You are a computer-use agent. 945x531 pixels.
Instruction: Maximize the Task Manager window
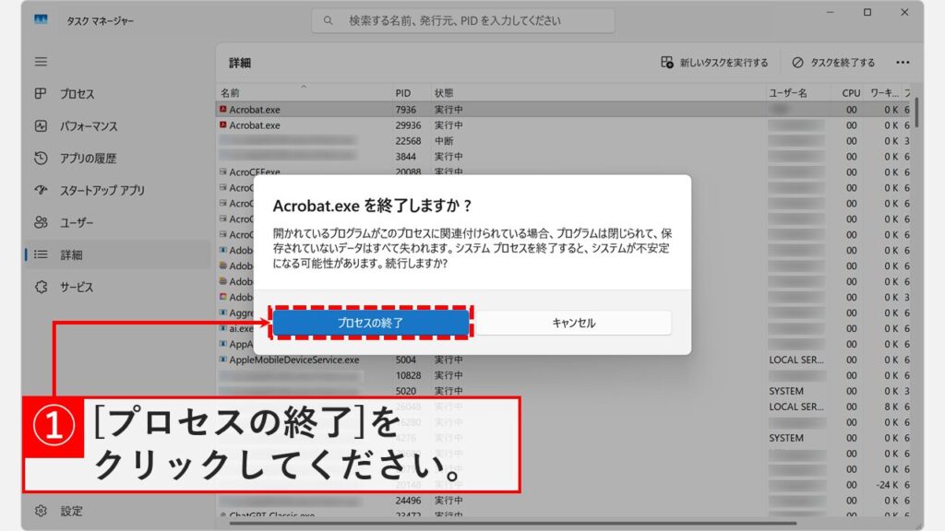(x=867, y=12)
